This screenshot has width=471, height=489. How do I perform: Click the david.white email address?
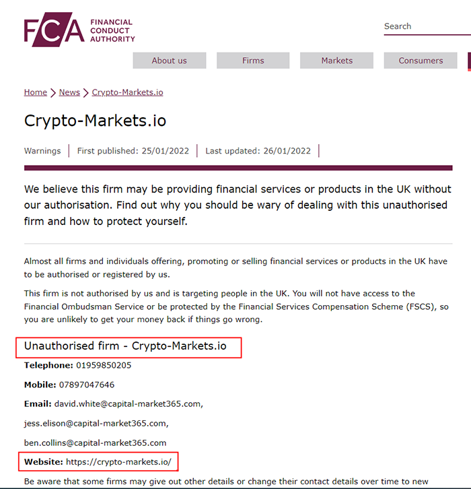(128, 404)
